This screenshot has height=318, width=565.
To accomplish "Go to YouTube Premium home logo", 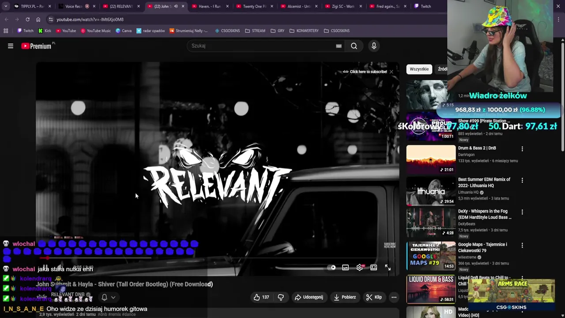I will 36,46.
